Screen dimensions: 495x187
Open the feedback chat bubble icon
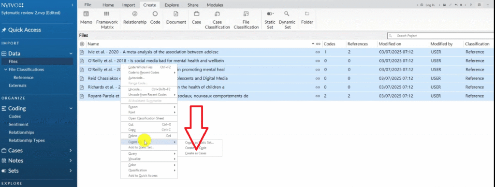click(x=480, y=5)
